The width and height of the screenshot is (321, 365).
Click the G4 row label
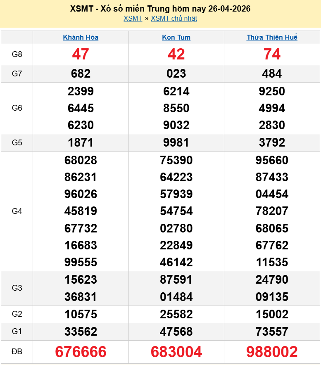point(17,211)
